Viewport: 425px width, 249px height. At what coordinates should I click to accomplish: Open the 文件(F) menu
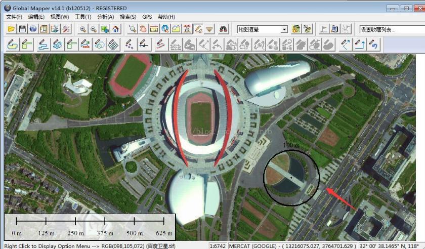point(14,17)
